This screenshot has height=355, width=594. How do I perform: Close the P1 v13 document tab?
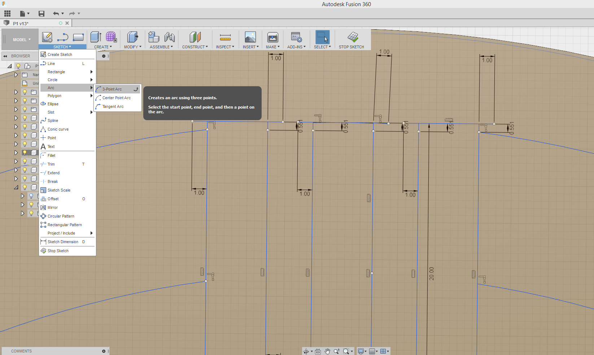click(67, 23)
